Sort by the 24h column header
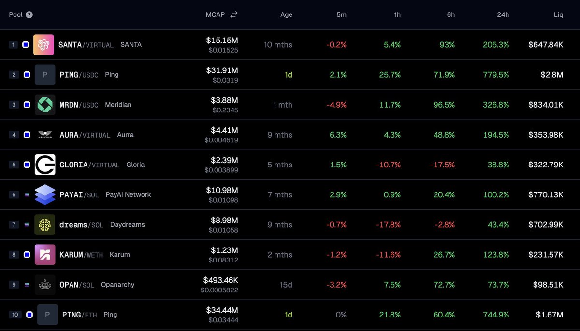 tap(503, 14)
